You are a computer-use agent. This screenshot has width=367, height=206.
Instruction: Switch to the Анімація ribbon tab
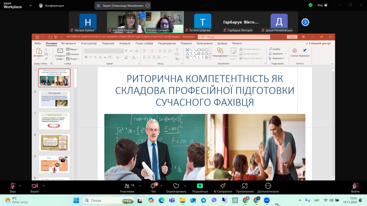[x=125, y=43]
